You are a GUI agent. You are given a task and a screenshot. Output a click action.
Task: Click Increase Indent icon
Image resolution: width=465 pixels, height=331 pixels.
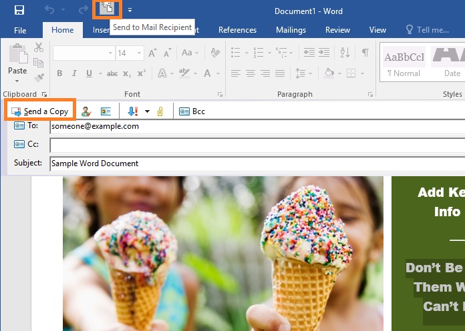[324, 53]
